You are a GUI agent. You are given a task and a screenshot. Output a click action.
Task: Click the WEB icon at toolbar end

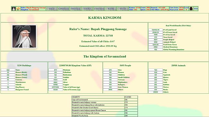point(196,9)
